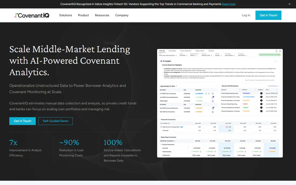Viewport: 296px width, 185px height.
Task: Open the Term Loan Senior Secured dropdown
Action: point(168,55)
